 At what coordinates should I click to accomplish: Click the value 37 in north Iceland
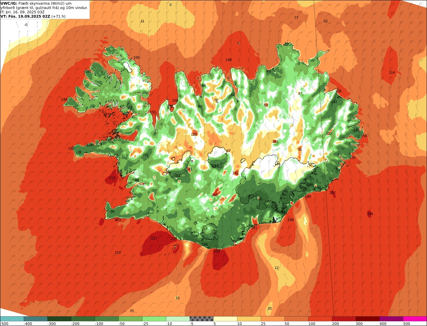[300, 94]
